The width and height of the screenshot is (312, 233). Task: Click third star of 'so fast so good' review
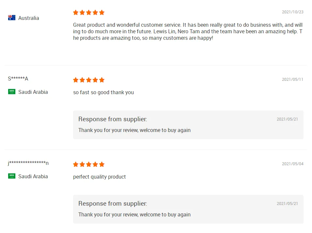[x=89, y=80]
